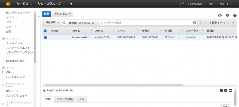Open バンドルタスク in sidebar
The image size is (239, 107).
(x=15, y=77)
